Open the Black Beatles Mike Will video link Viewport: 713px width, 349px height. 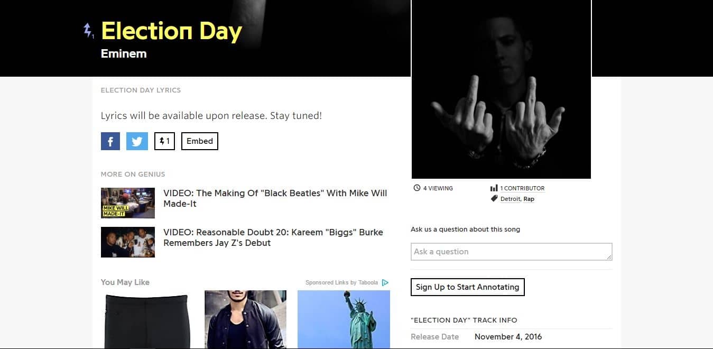pyautogui.click(x=275, y=198)
